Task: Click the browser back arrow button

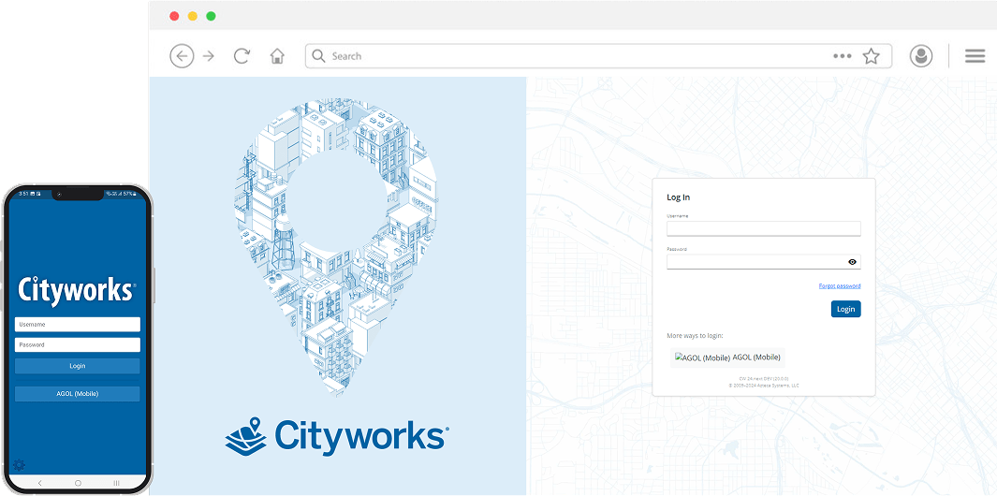Action: click(x=182, y=56)
